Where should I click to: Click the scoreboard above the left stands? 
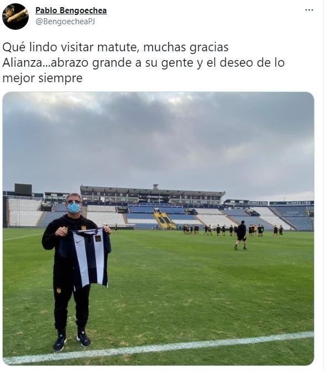tap(23, 189)
